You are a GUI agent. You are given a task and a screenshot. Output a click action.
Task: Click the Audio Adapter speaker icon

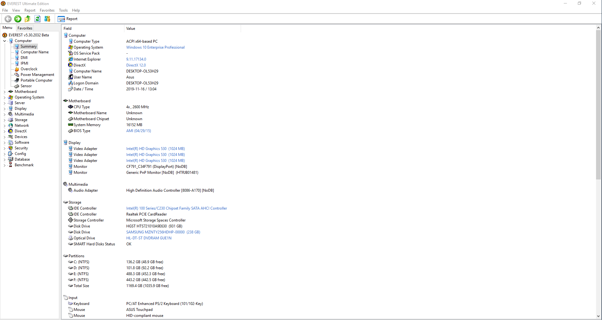(x=71, y=190)
